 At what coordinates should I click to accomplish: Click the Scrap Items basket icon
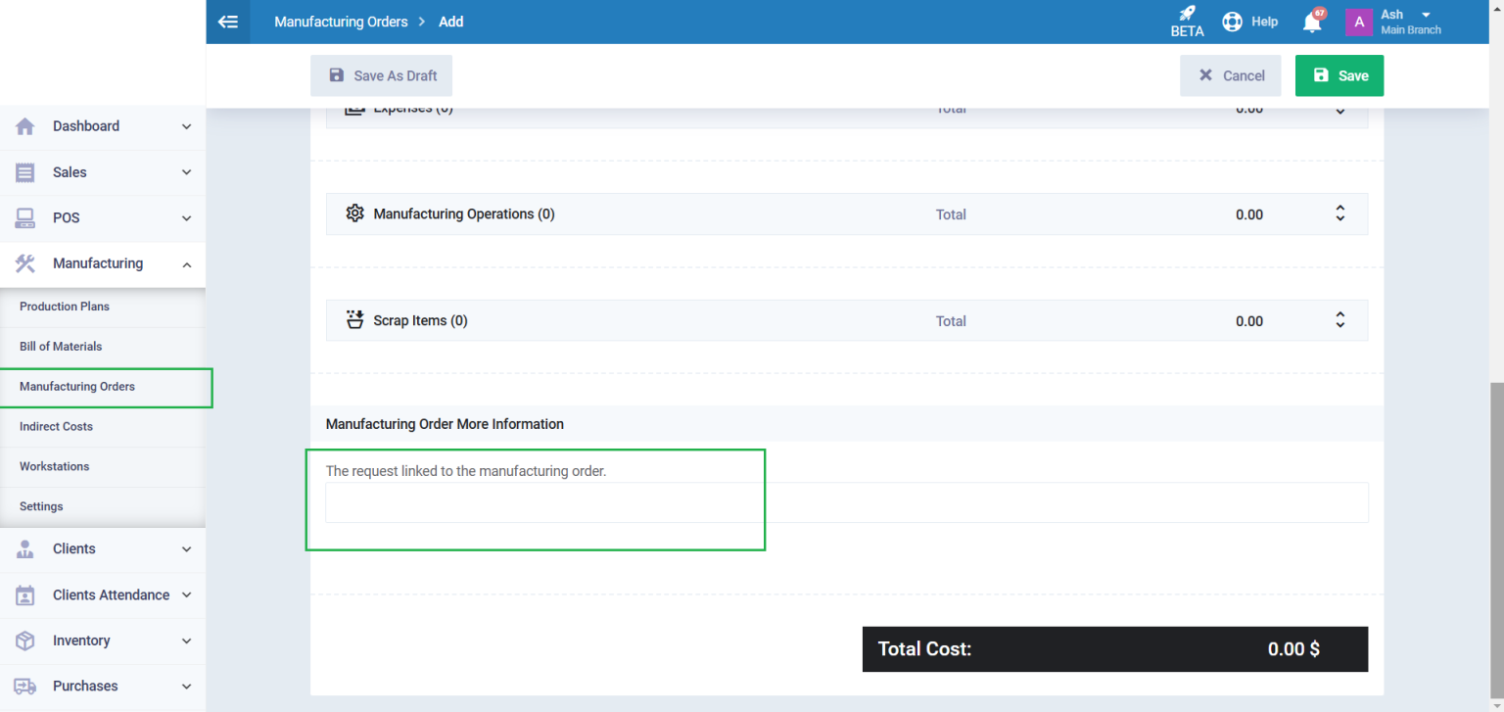pyautogui.click(x=355, y=319)
